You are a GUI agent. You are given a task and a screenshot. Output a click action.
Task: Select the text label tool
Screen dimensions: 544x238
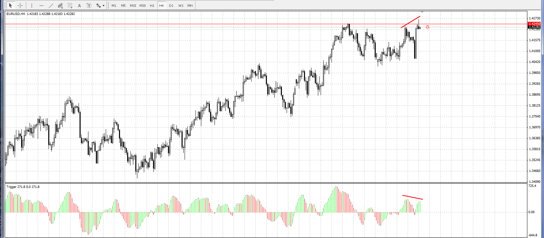click(x=89, y=5)
